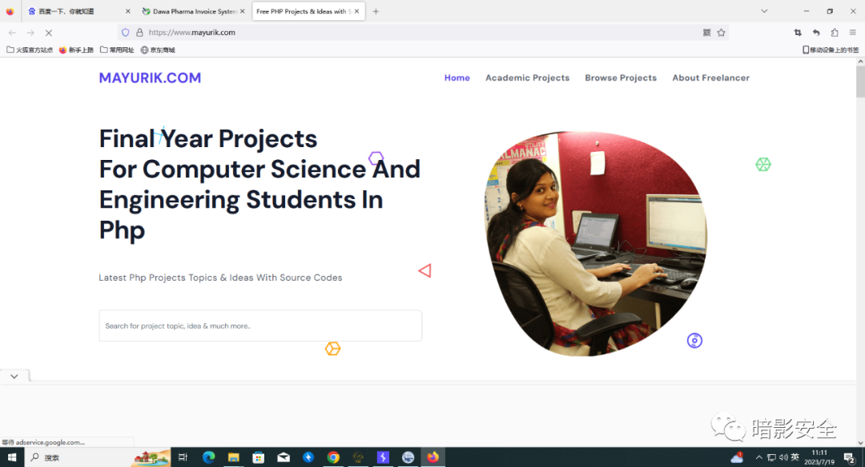This screenshot has height=467, width=865.
Task: Open the extensions puzzle icon
Action: click(835, 33)
